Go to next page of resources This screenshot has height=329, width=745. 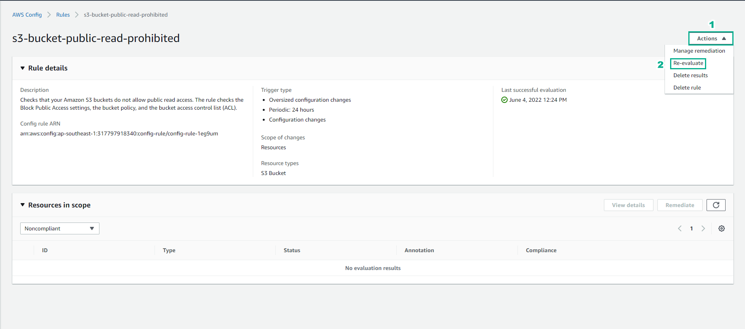[x=703, y=228]
